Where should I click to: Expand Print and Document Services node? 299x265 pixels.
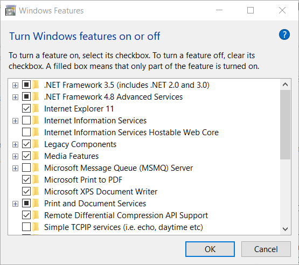(x=15, y=204)
